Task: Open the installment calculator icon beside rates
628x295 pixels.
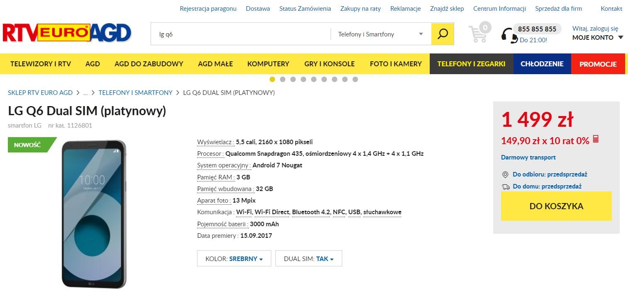Action: coord(596,139)
